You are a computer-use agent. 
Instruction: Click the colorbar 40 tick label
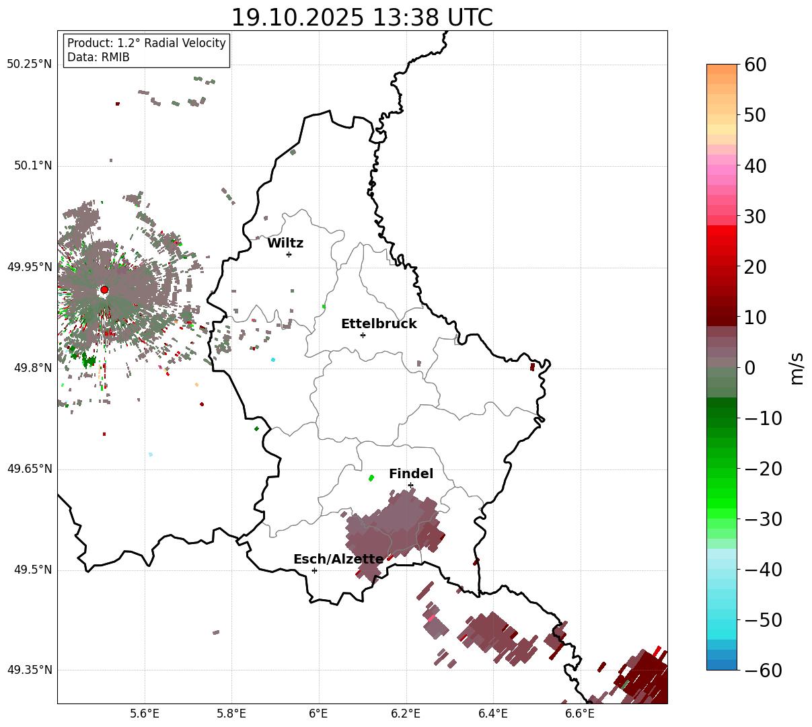755,165
